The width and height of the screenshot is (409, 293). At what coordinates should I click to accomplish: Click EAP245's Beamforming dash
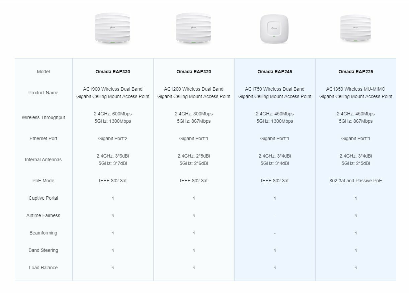point(275,233)
